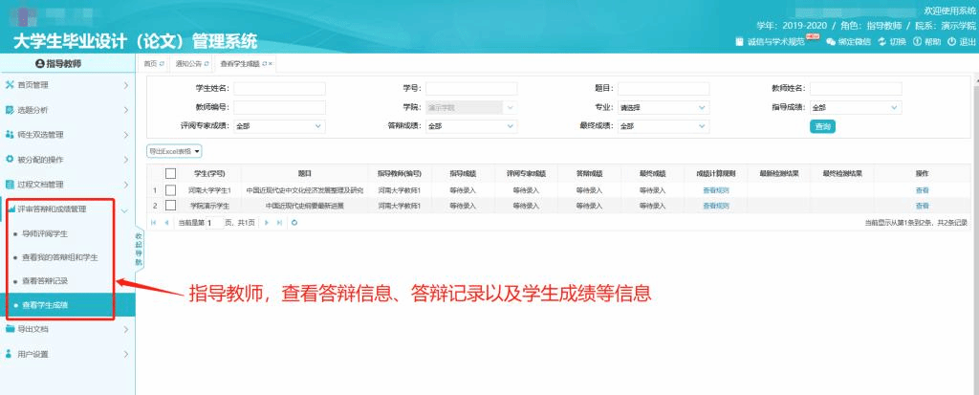Click the 诚信与学术规范 document icon
This screenshot has height=395, width=979.
739,42
